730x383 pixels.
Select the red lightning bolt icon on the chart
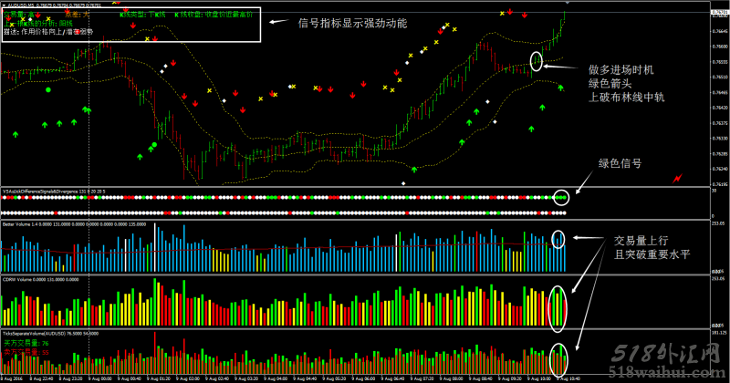point(677,178)
